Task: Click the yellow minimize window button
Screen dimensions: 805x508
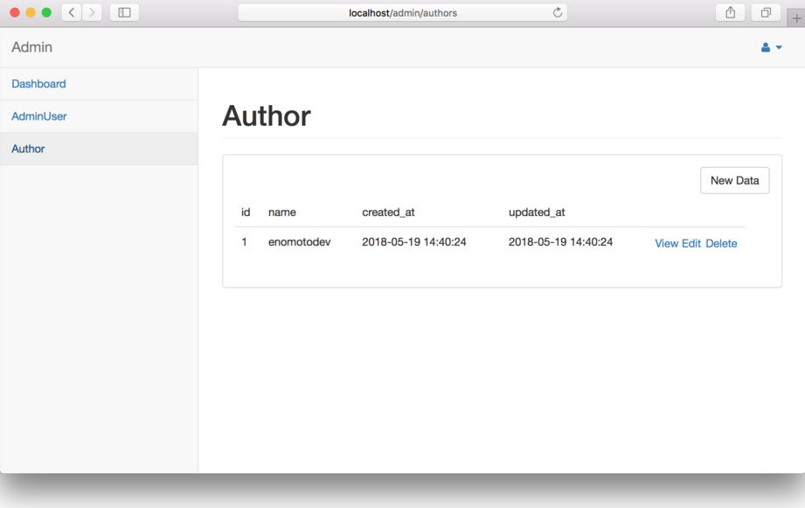Action: [31, 12]
